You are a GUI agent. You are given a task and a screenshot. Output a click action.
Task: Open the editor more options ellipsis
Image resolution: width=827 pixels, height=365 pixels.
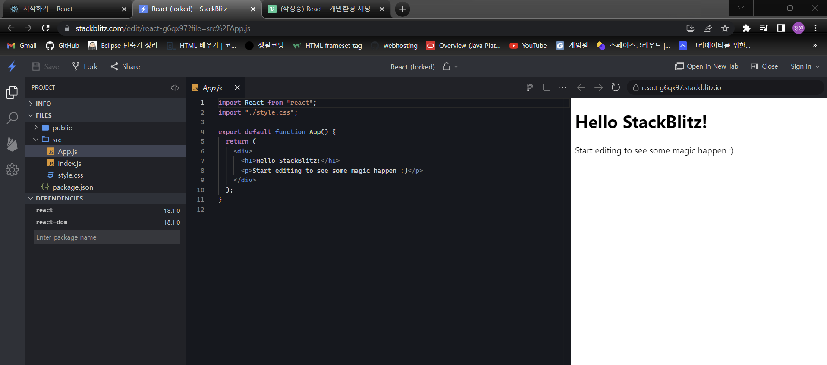[x=563, y=87]
